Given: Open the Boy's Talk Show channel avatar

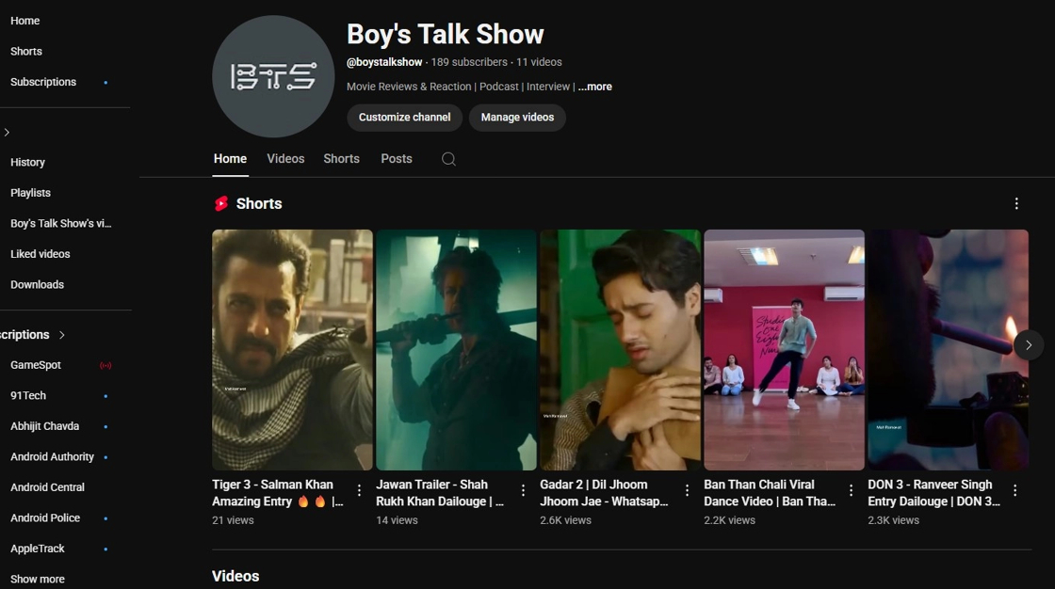Looking at the screenshot, I should (x=273, y=76).
